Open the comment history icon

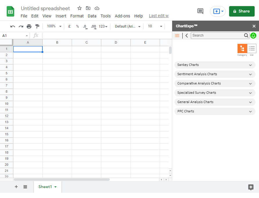(x=200, y=11)
